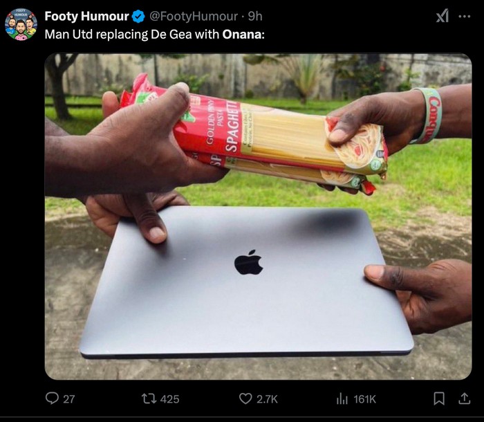This screenshot has height=422, width=484.
Task: Click the 161K views count
Action: (365, 399)
